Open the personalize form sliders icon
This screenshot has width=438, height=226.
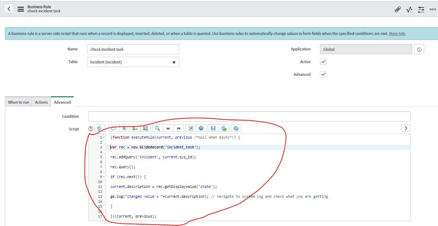click(421, 10)
